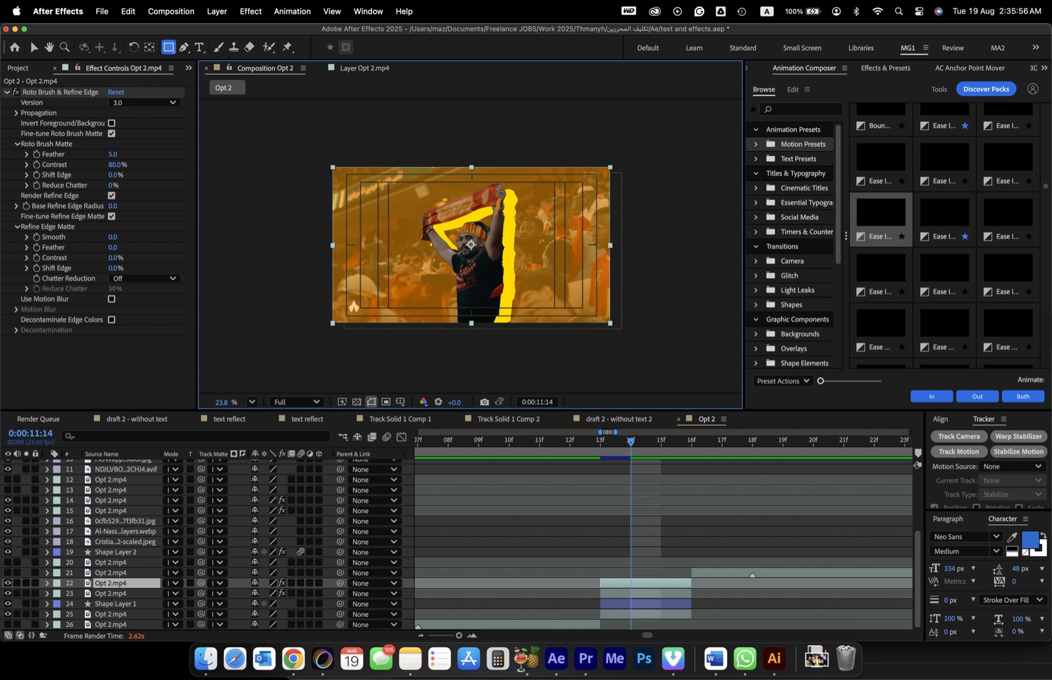
Task: Hide layer 19 Shape Layer 2
Action: [8, 552]
